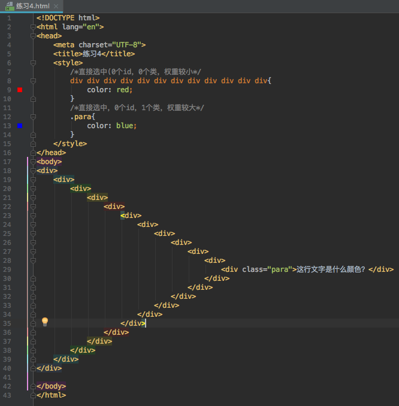Viewport: 399px width, 406px height.
Task: Collapse the head tag fold on line 3
Action: 33,36
